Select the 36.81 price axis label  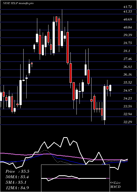(128, 67)
